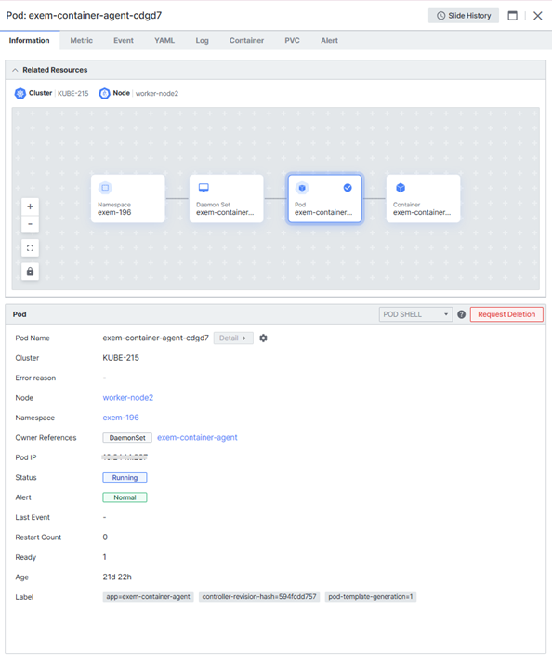
Task: Open the Slide History panel
Action: point(464,16)
